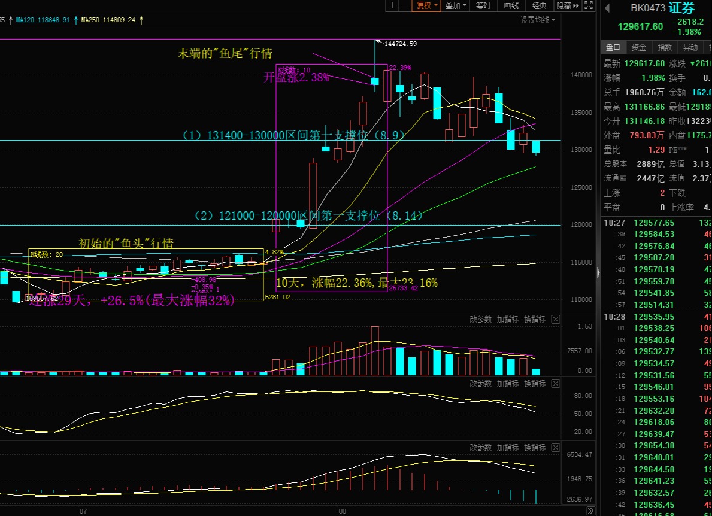Zoom in chart with plus button

pyautogui.click(x=392, y=5)
